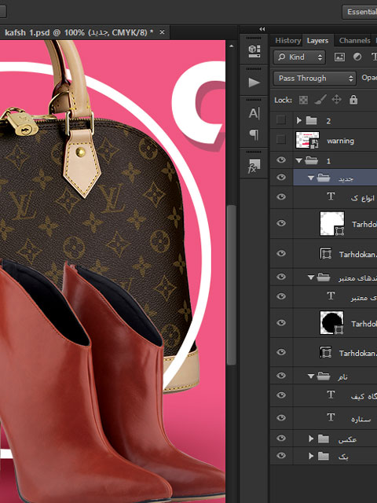Switch to the Channels tab
The width and height of the screenshot is (377, 503).
[x=354, y=41]
